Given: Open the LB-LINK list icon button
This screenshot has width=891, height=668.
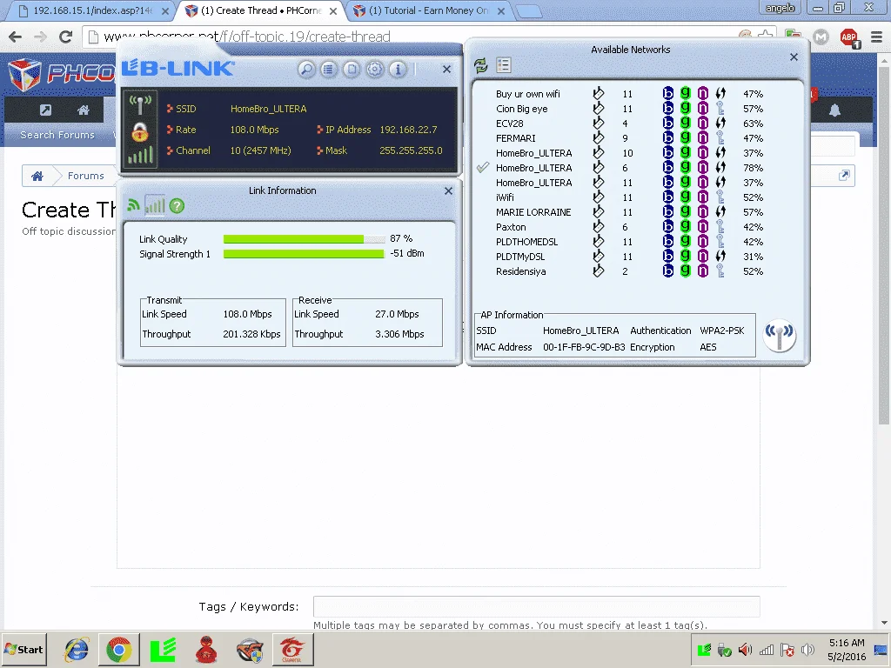Looking at the screenshot, I should click(x=328, y=70).
